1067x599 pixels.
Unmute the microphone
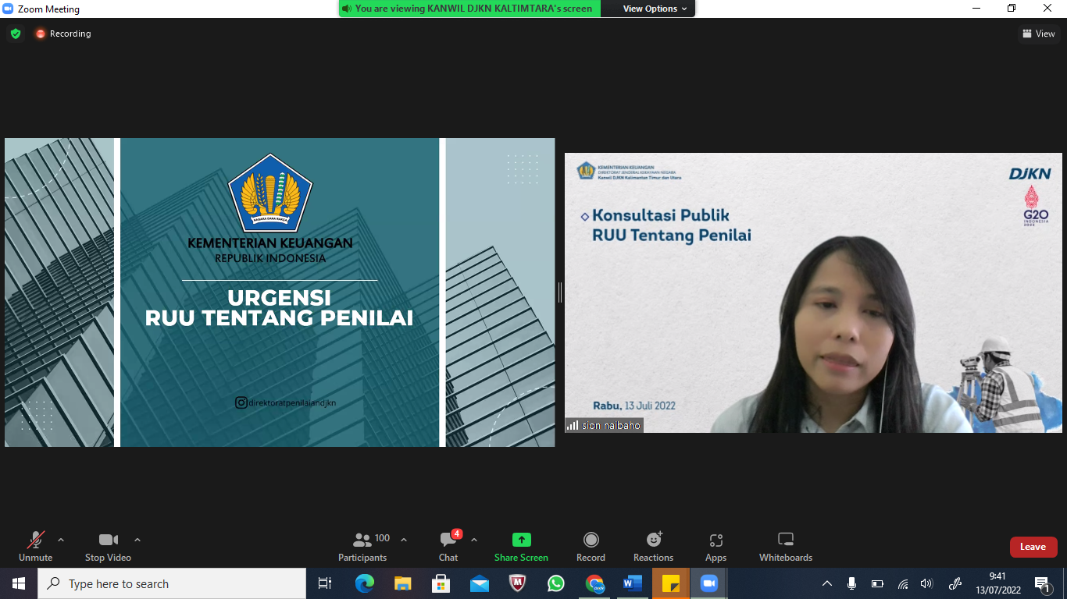(x=36, y=547)
